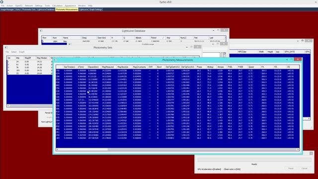
Task: Click Width column header in back window
Action: coord(262,52)
